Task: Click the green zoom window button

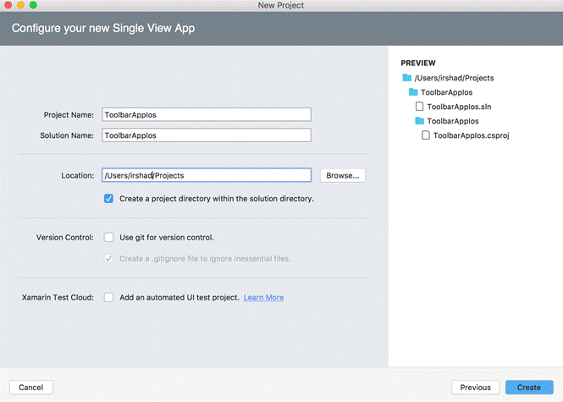Action: click(x=34, y=6)
